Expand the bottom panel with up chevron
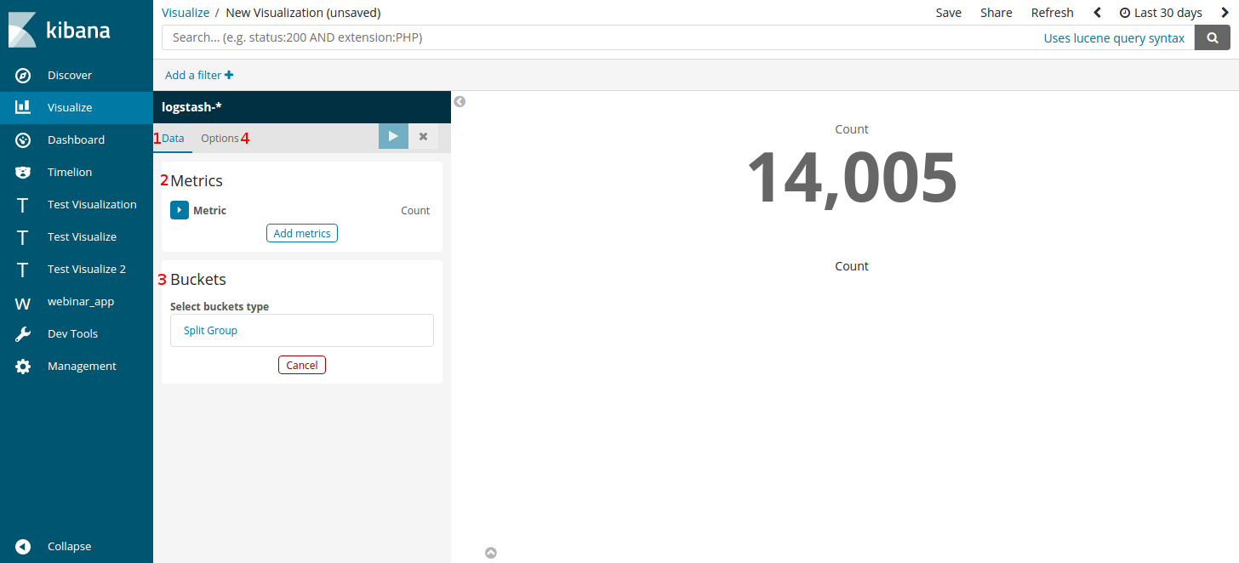1239x563 pixels. (491, 553)
